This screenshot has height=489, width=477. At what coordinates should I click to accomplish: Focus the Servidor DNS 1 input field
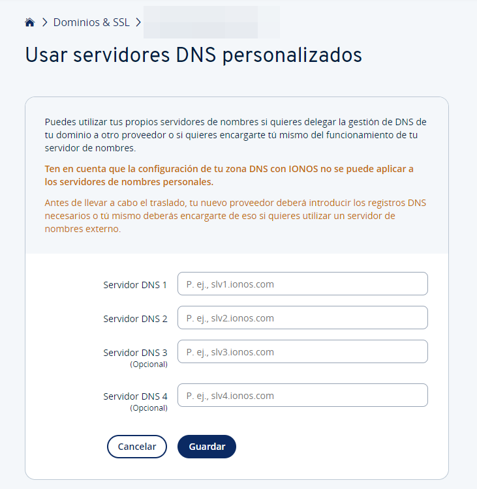(x=303, y=284)
